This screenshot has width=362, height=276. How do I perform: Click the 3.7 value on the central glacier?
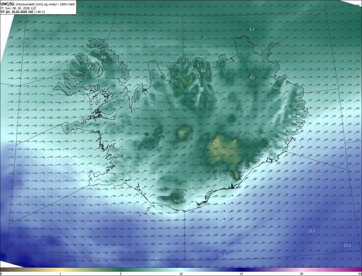(182, 133)
